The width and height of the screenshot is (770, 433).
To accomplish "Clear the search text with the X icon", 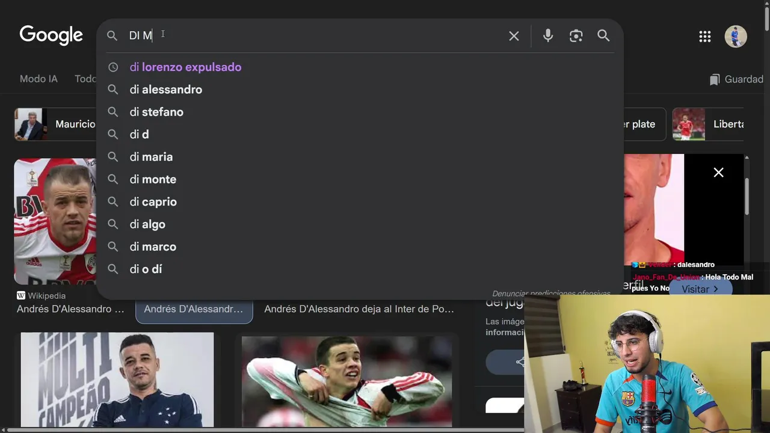I will click(x=514, y=36).
